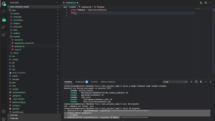Click the app breadcrumb segment

[65, 7]
